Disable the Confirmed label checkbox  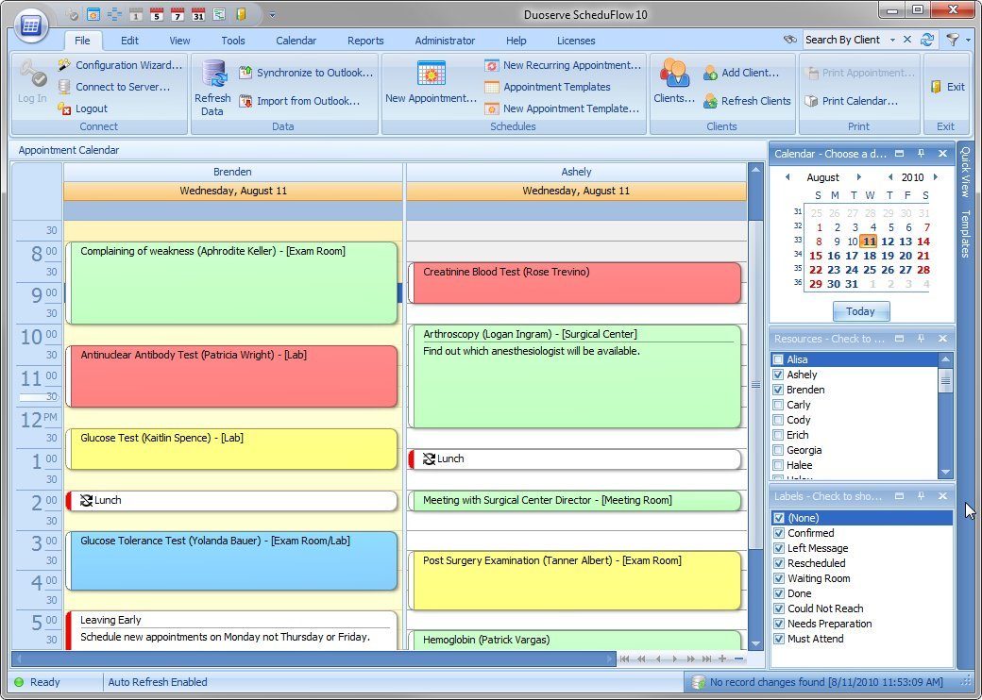tap(780, 532)
